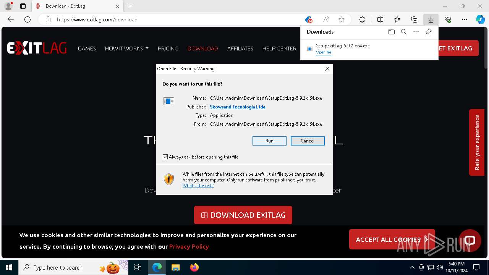The width and height of the screenshot is (489, 275).
Task: Open Task View on taskbar
Action: click(x=138, y=267)
